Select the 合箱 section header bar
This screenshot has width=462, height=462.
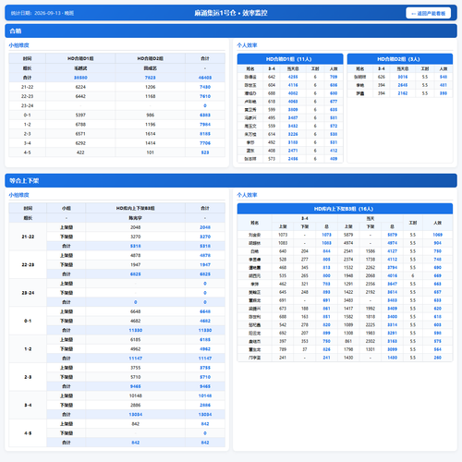coord(231,31)
